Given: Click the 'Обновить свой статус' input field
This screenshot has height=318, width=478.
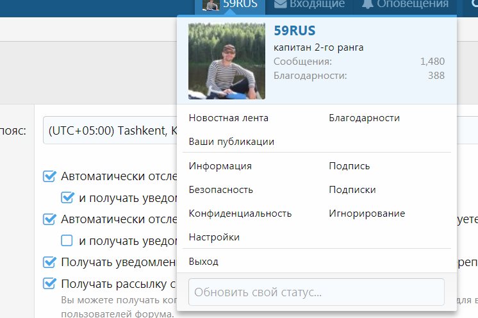Looking at the screenshot, I should click(316, 292).
